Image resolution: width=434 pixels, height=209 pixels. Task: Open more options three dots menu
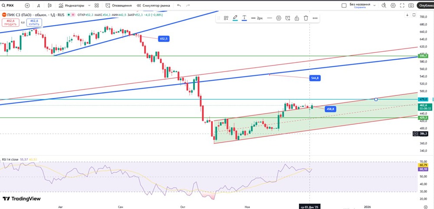coord(315,18)
